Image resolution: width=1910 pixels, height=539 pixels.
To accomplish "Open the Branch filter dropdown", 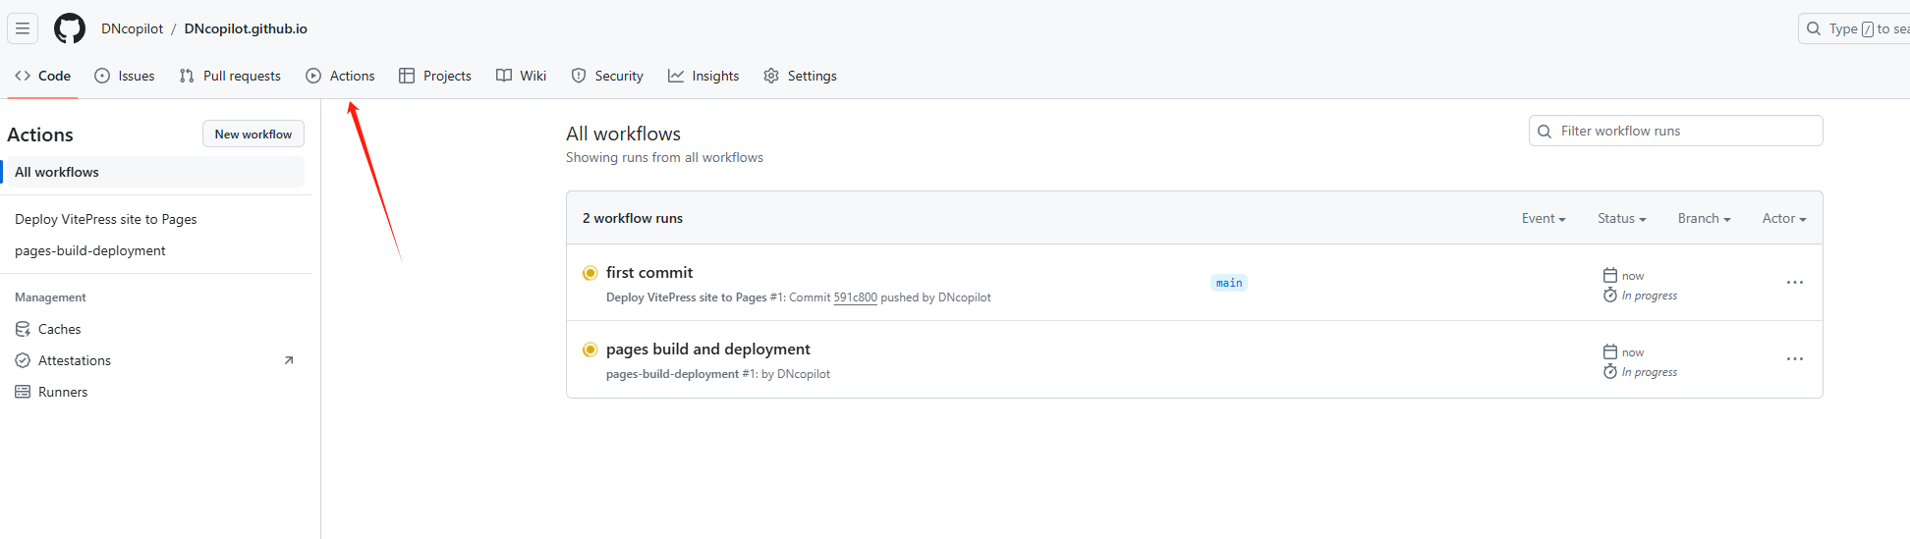I will [1705, 218].
